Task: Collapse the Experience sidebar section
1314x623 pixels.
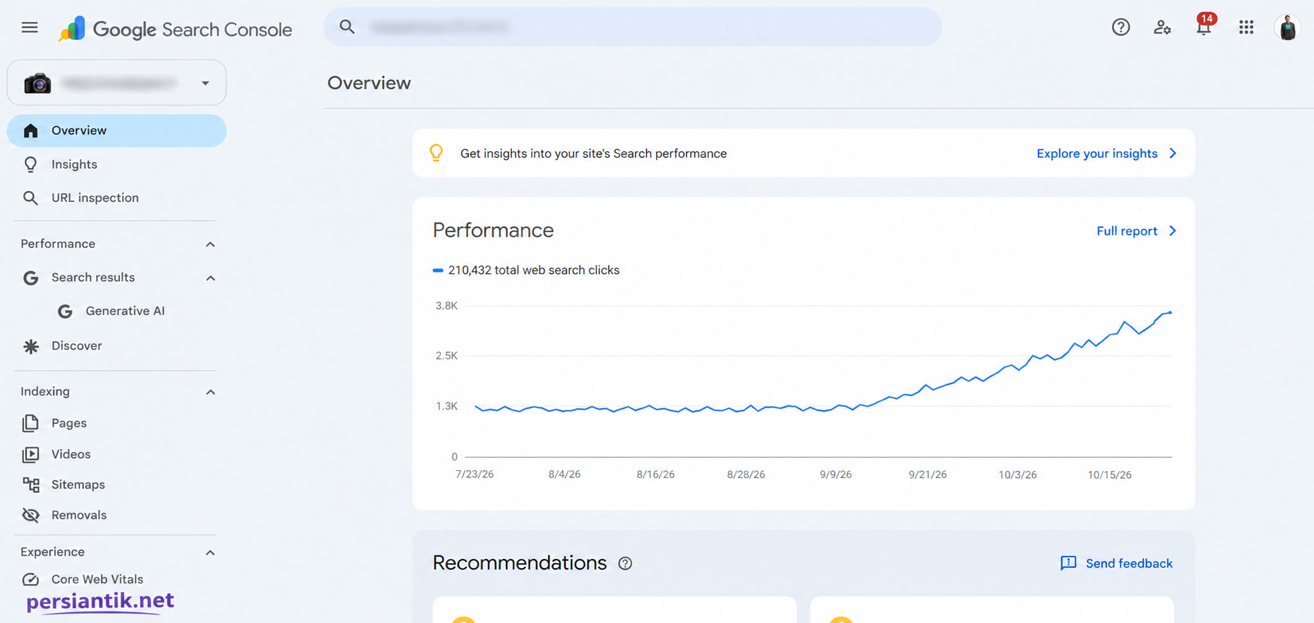Action: coord(210,553)
